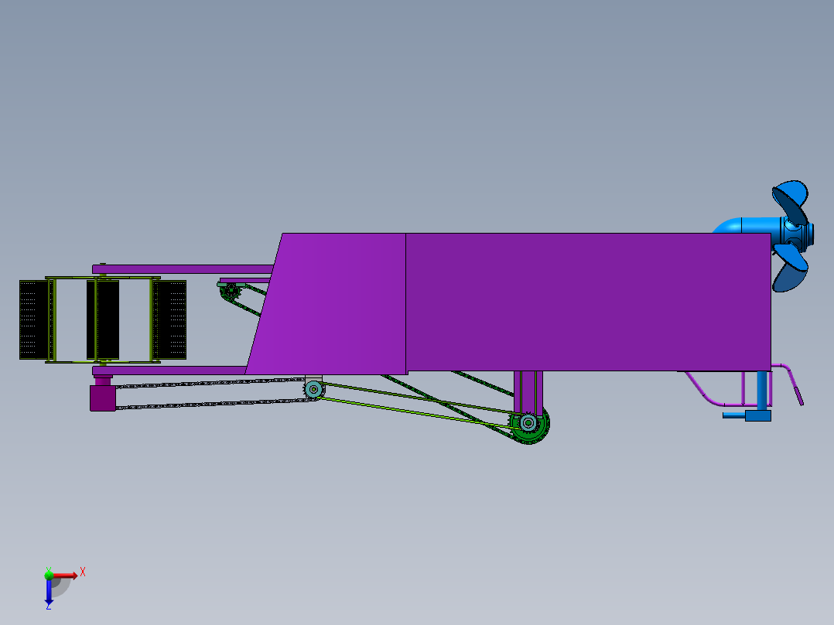This screenshot has height=625, width=834.
Task: Select the blue rectangular block at rear bottom
Action: point(758,415)
